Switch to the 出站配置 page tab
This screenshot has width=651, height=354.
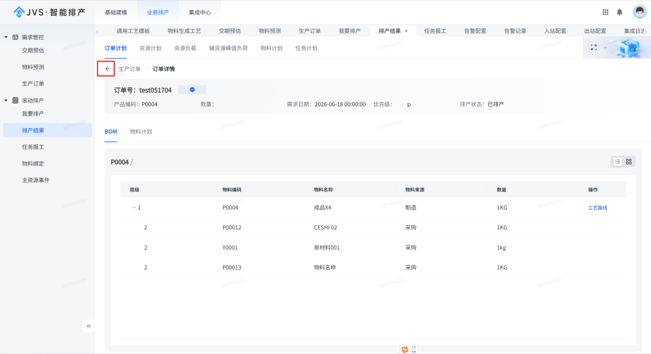coord(595,31)
